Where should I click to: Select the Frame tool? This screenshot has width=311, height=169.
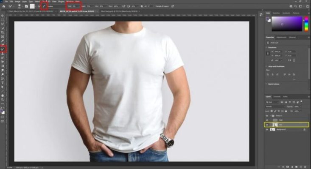(x=3, y=37)
